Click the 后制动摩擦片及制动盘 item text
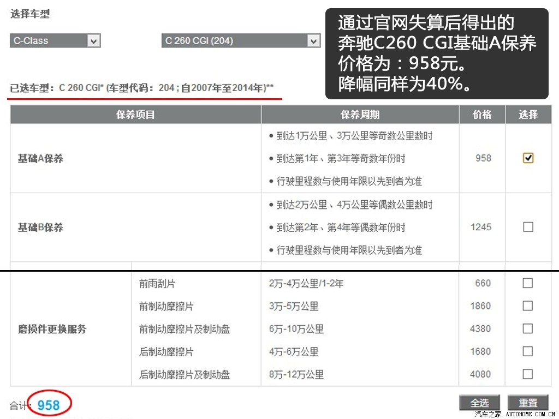 point(185,374)
